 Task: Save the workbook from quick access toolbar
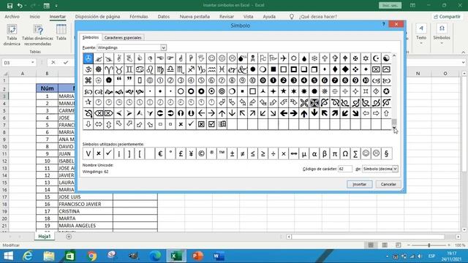(10, 5)
